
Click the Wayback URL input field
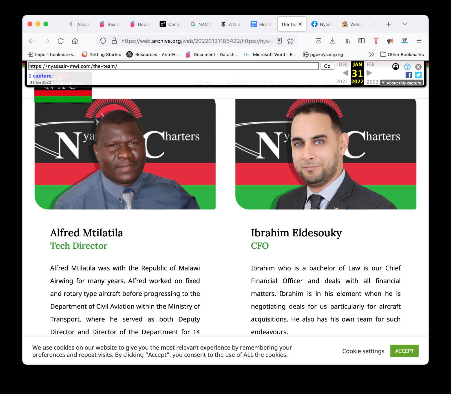click(173, 66)
